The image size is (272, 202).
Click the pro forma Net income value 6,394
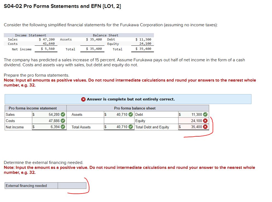[x=55, y=127]
